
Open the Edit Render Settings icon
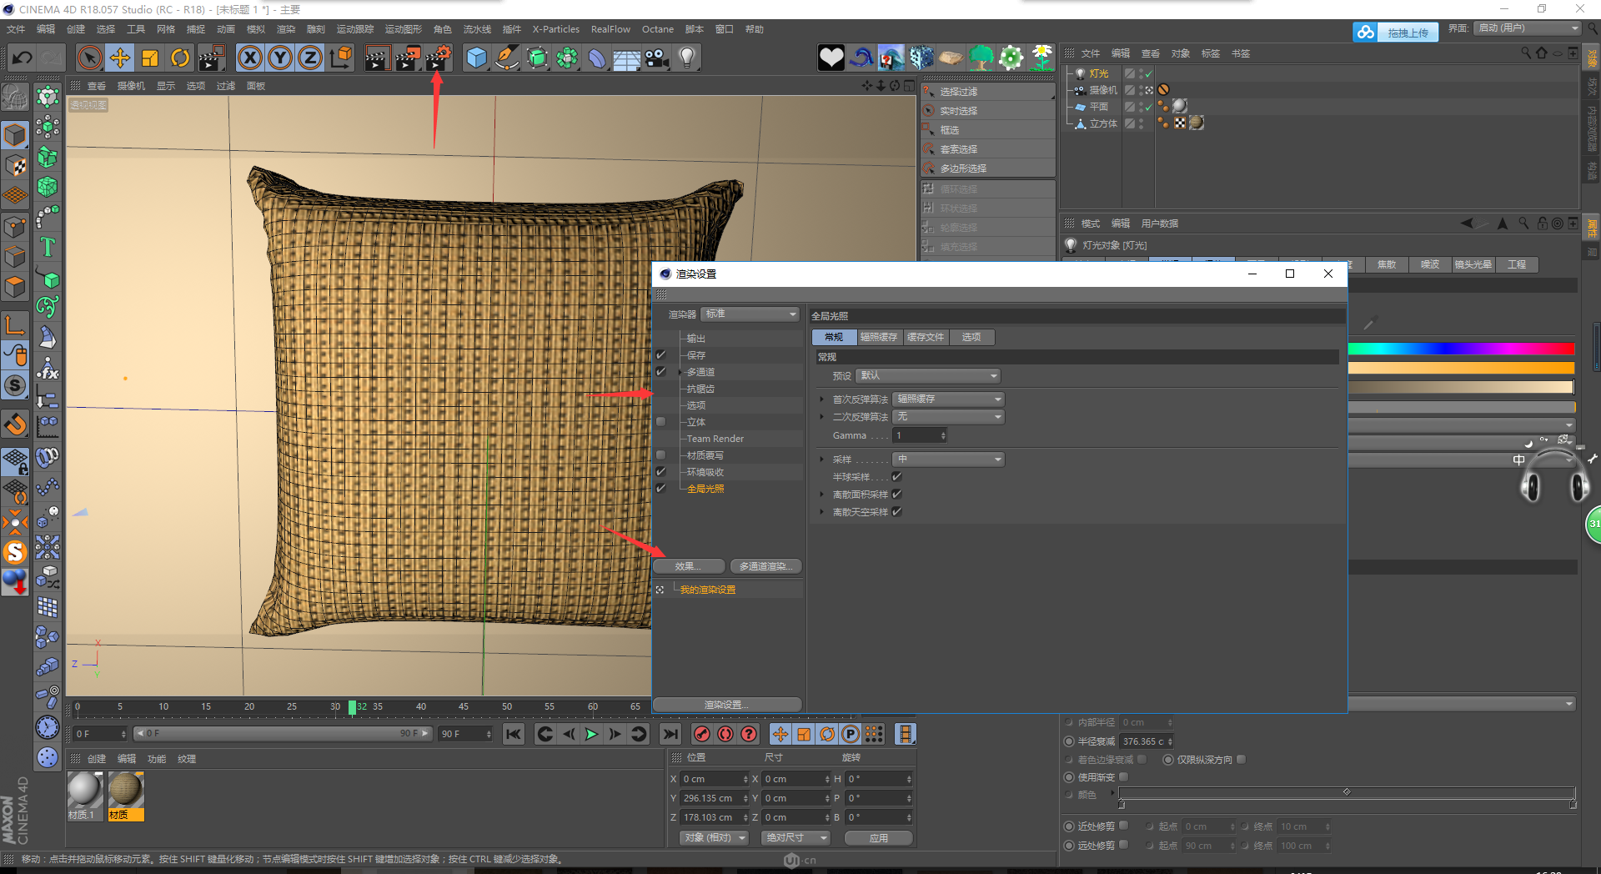point(439,58)
